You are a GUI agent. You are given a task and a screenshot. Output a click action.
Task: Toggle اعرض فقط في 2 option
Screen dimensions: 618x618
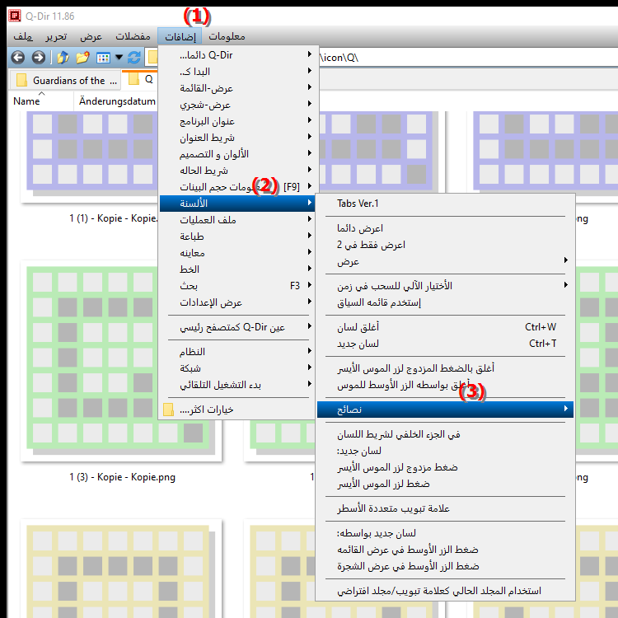point(445,245)
